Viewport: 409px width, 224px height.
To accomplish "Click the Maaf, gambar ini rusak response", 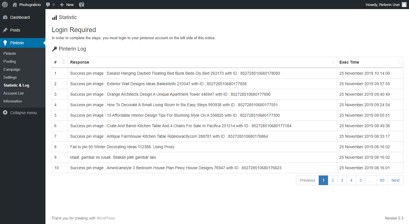I will 114,157.
